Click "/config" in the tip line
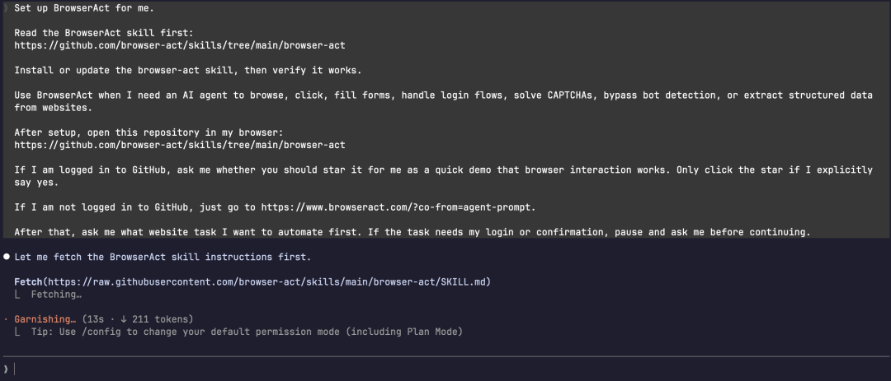Viewport: 891px width, 381px height. pyautogui.click(x=101, y=331)
